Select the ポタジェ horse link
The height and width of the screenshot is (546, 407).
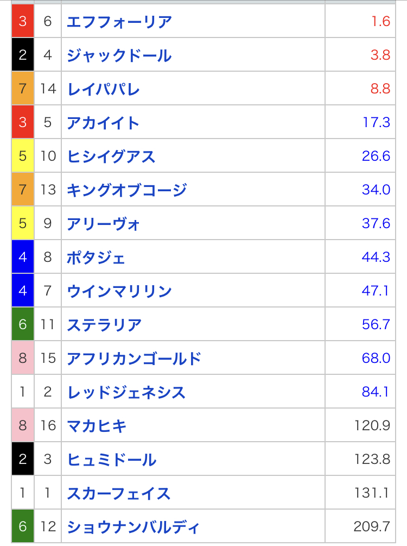tap(96, 258)
